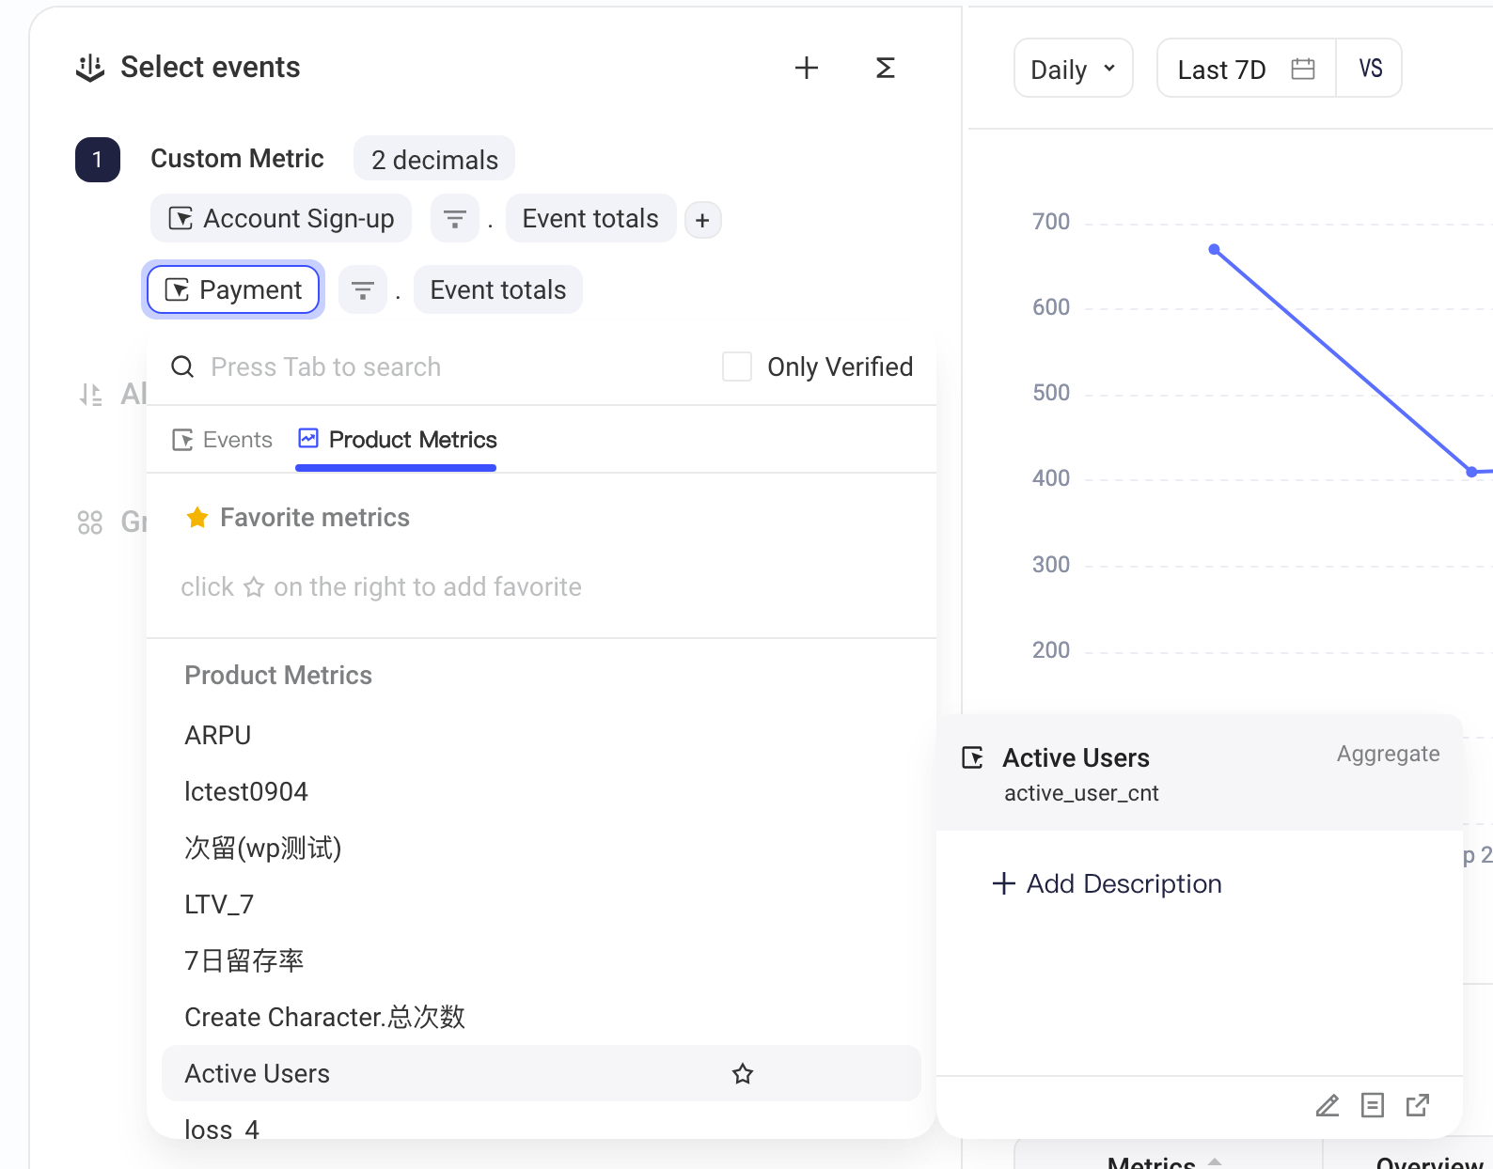Viewport: 1493px width, 1169px height.
Task: Click the Custom Metric label
Action: coord(237,159)
